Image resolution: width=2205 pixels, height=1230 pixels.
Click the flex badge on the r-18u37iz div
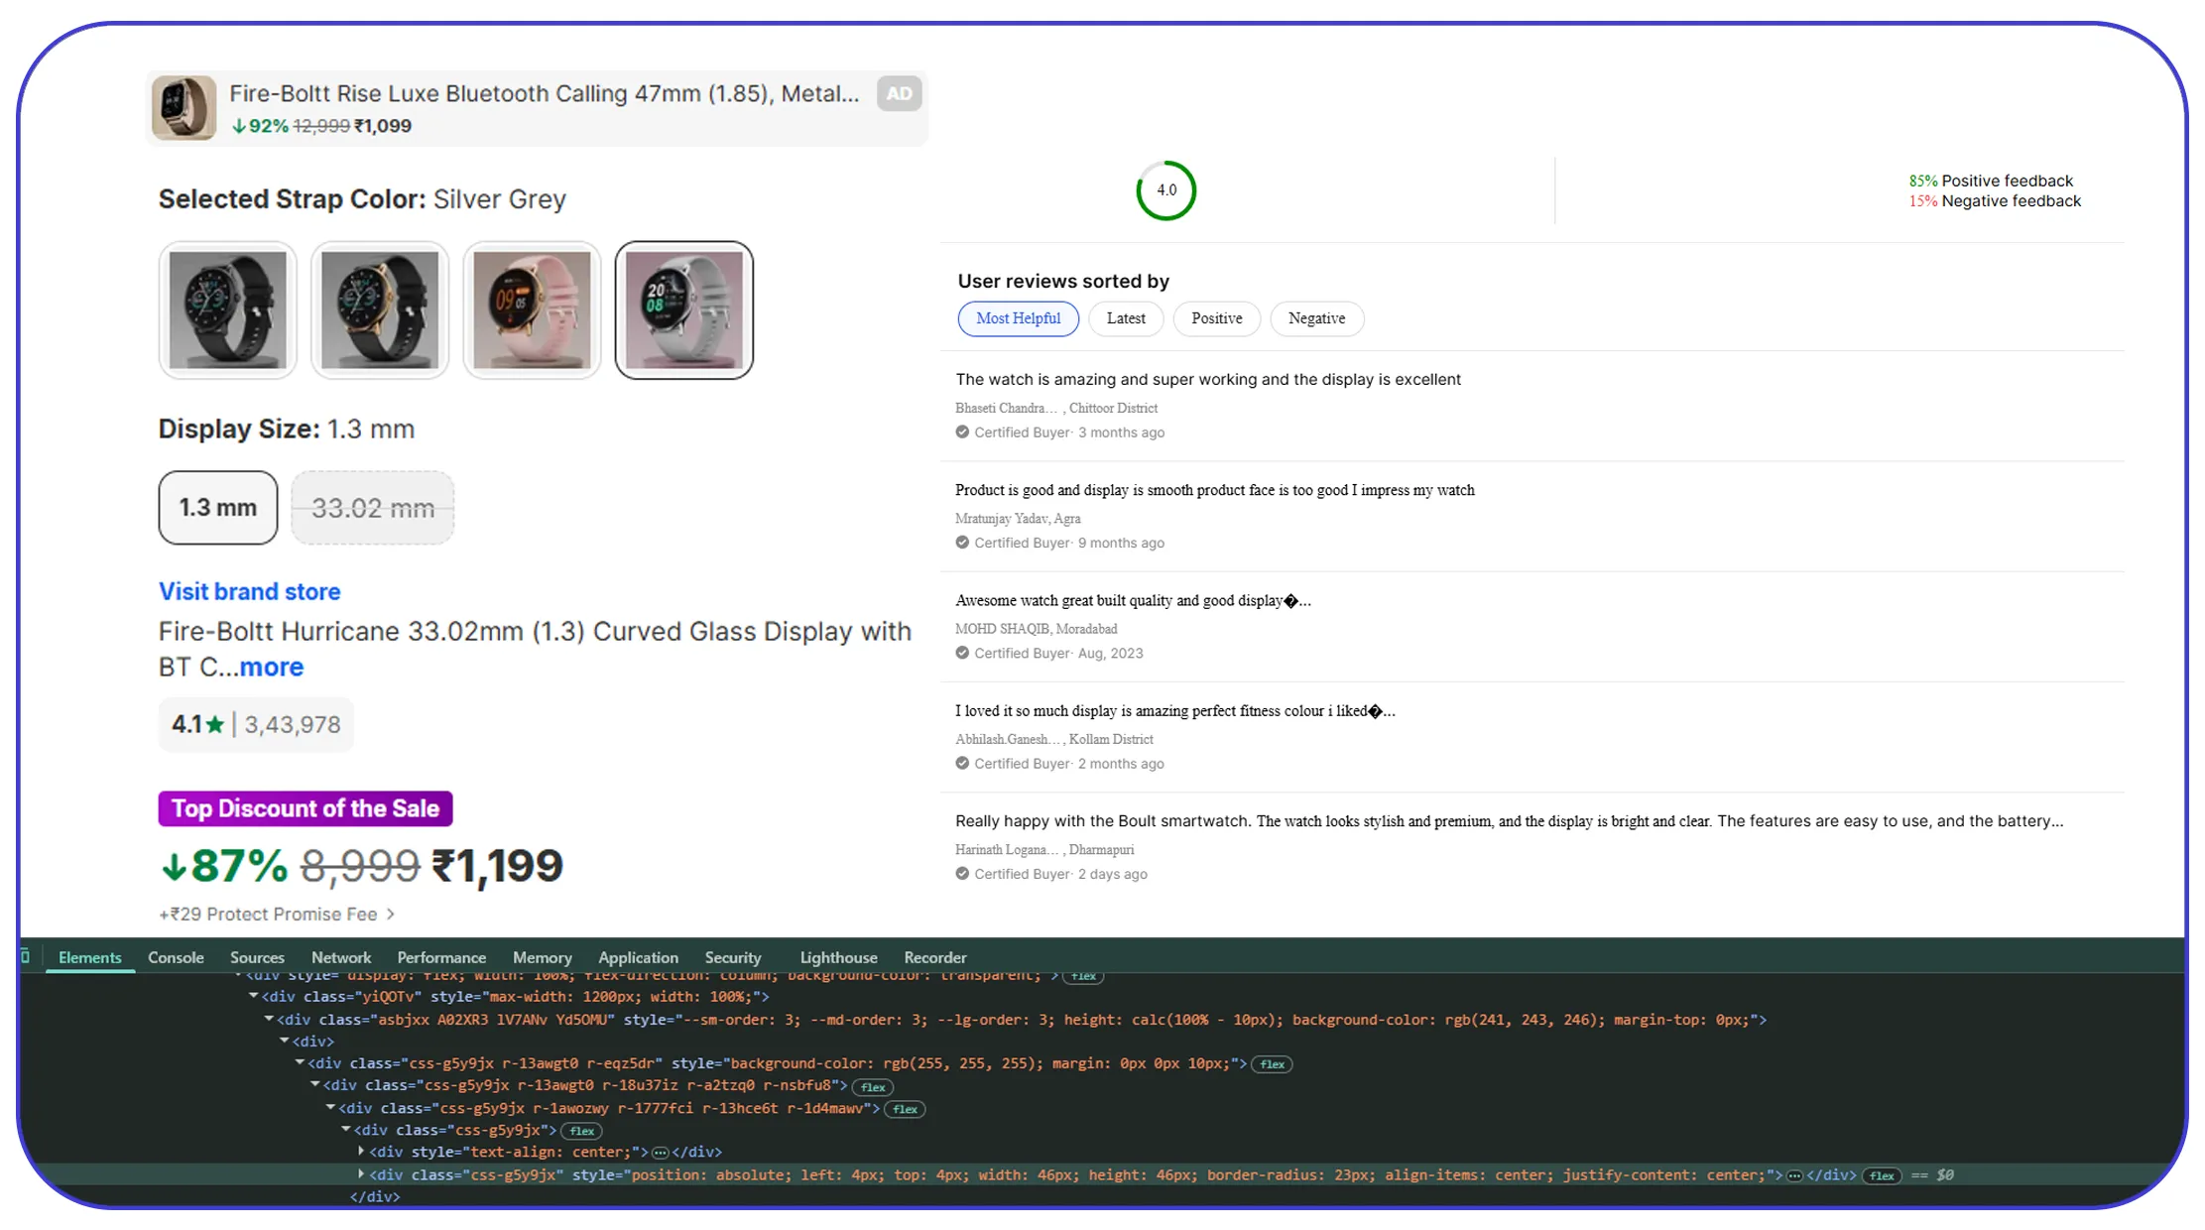873,1087
